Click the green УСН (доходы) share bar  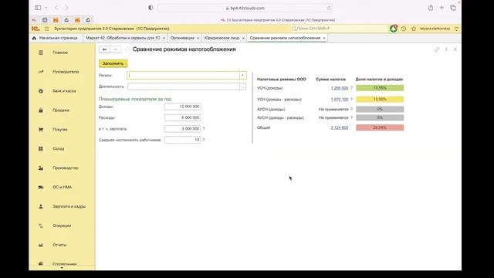pos(380,88)
